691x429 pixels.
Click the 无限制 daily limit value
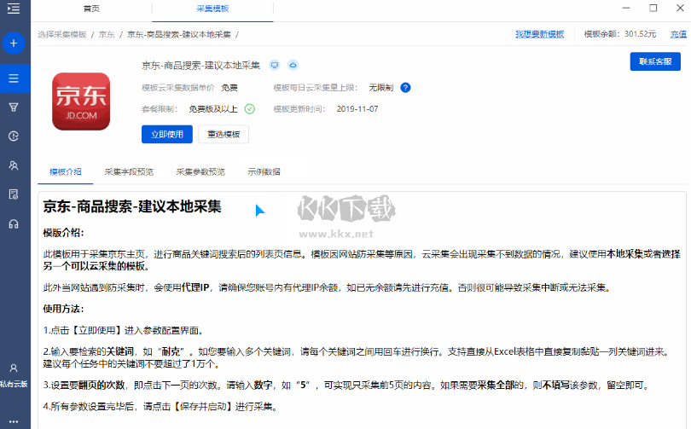point(380,88)
